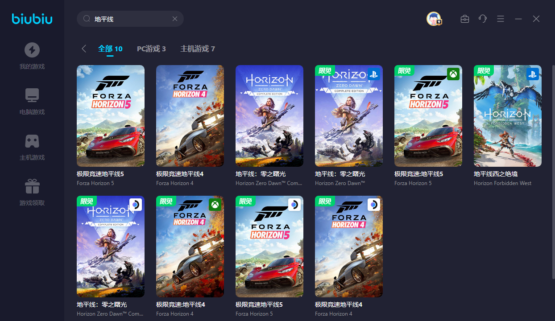The height and width of the screenshot is (321, 555).
Task: Open PlayStation Horizon Zero Dawn free-limited cover
Action: click(349, 116)
